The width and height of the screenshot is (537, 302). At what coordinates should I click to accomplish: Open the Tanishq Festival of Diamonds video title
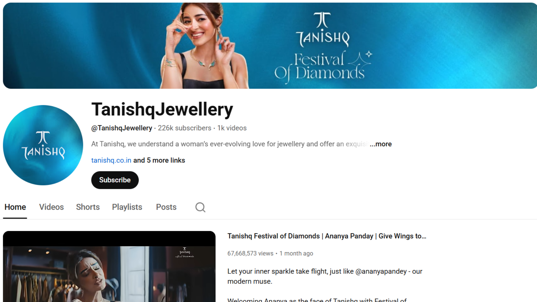click(327, 236)
